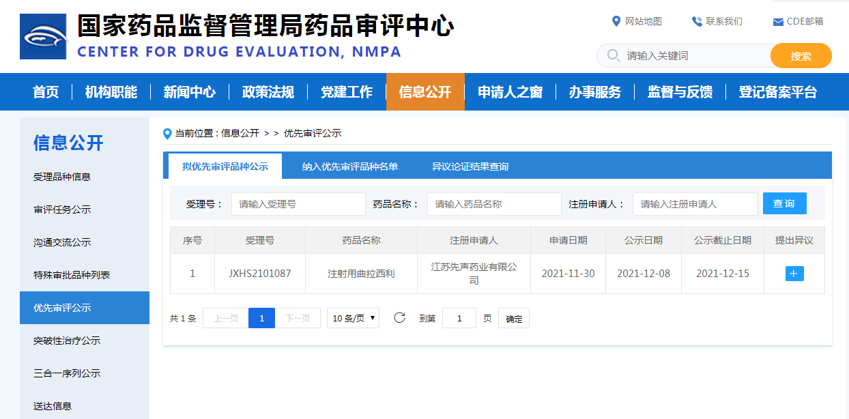
Task: Open CDE邮箱 mail link
Action: pos(798,21)
